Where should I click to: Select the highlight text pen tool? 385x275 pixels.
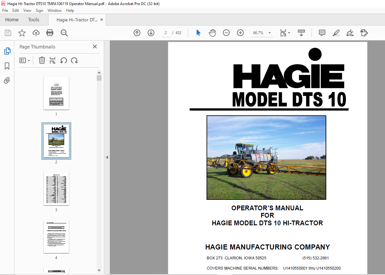(336, 33)
